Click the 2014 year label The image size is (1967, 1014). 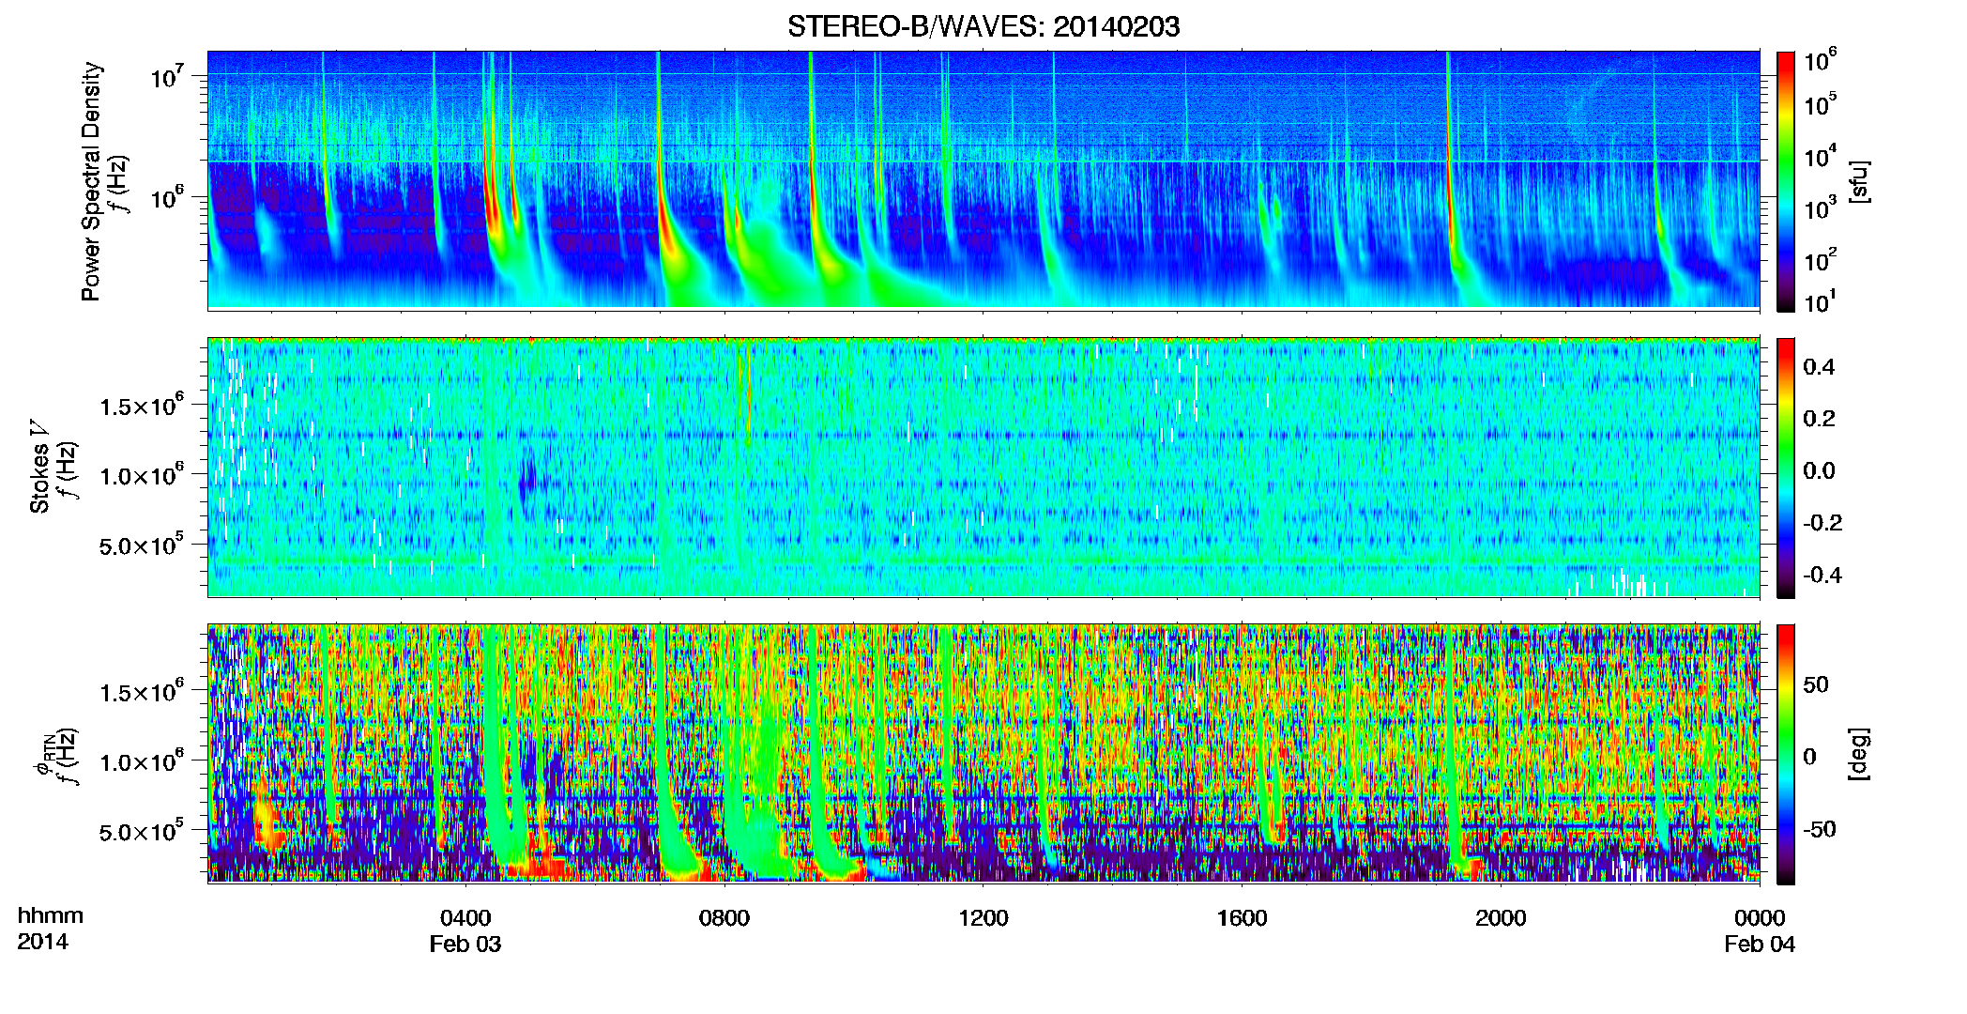43,942
